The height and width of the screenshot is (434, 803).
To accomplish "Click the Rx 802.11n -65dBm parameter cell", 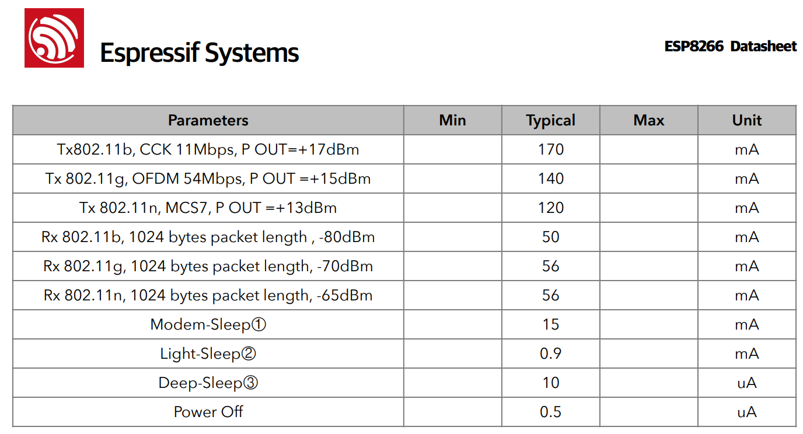I will click(208, 295).
